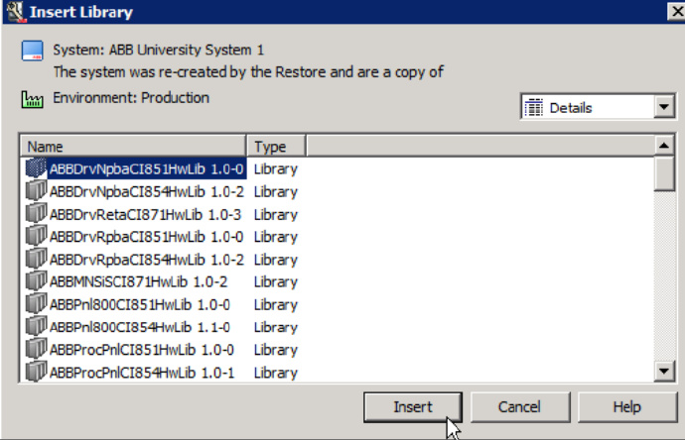
Task: Click the Insert button
Action: [413, 407]
